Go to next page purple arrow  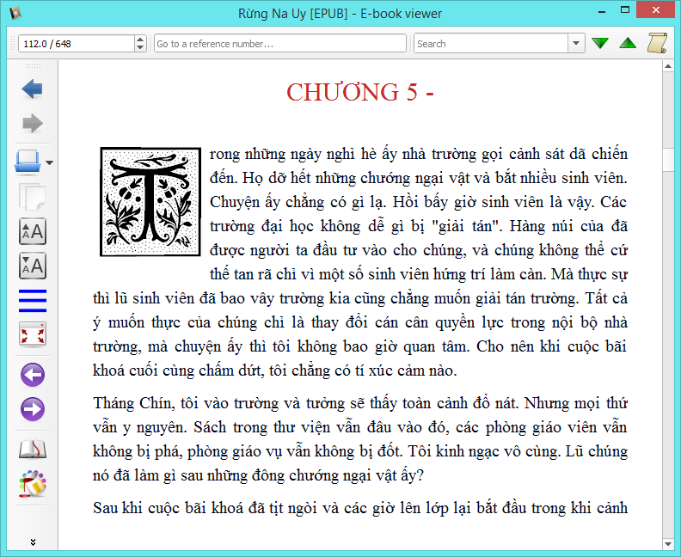click(x=33, y=409)
